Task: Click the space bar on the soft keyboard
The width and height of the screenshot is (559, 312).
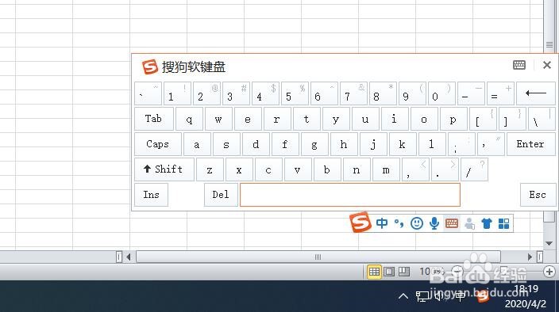Action: 350,195
